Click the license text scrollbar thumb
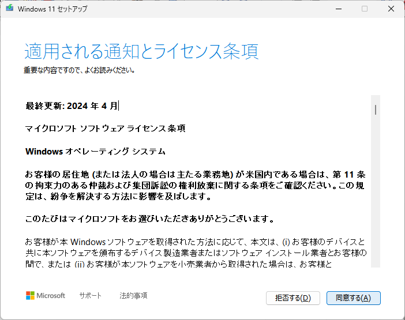Viewport: 405px width, 320px height. (x=376, y=110)
